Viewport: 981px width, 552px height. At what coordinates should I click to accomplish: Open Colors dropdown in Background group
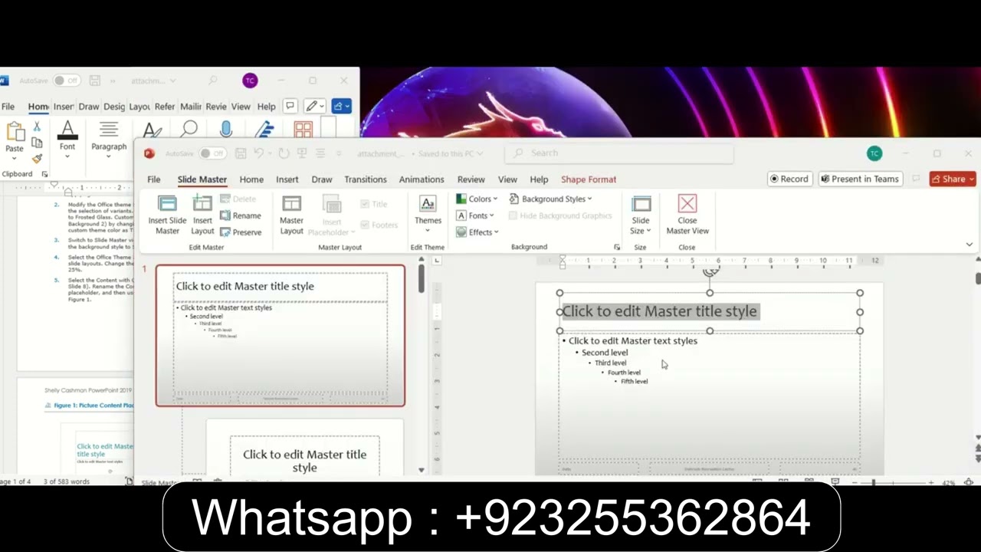477,199
